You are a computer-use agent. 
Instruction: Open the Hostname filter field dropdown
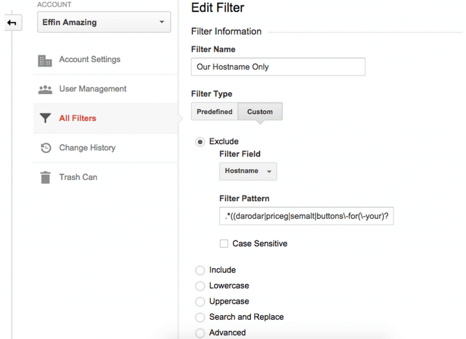coord(248,171)
